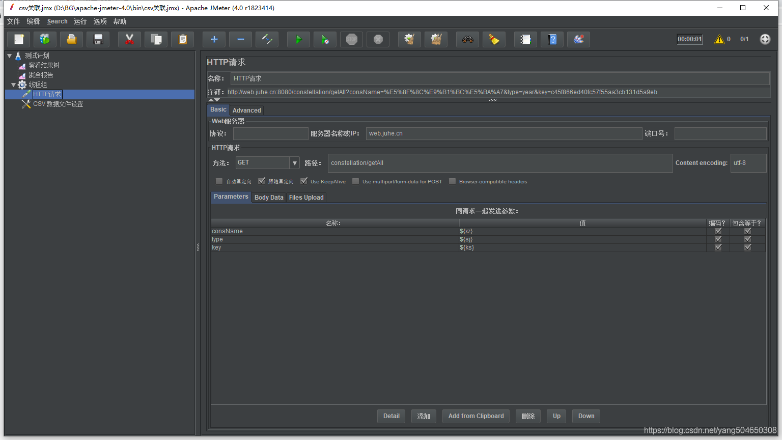Switch to the Body Data tab

coord(269,198)
